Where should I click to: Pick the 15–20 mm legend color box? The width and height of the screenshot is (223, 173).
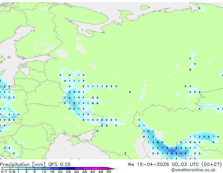(55, 168)
